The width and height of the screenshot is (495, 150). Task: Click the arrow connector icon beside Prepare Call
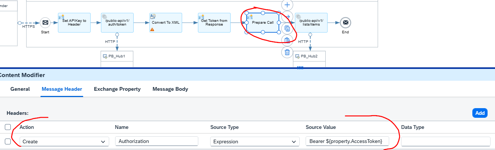tap(287, 17)
